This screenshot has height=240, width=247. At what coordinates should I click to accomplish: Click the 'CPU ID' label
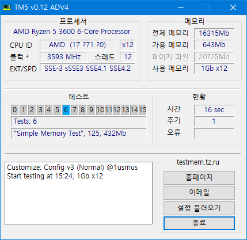[x=21, y=45]
